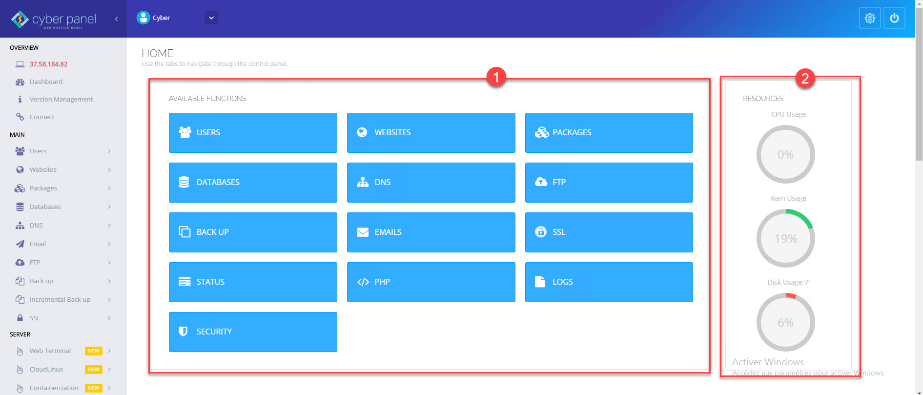923x395 pixels.
Task: Select Users in the sidebar menu
Action: tap(38, 151)
